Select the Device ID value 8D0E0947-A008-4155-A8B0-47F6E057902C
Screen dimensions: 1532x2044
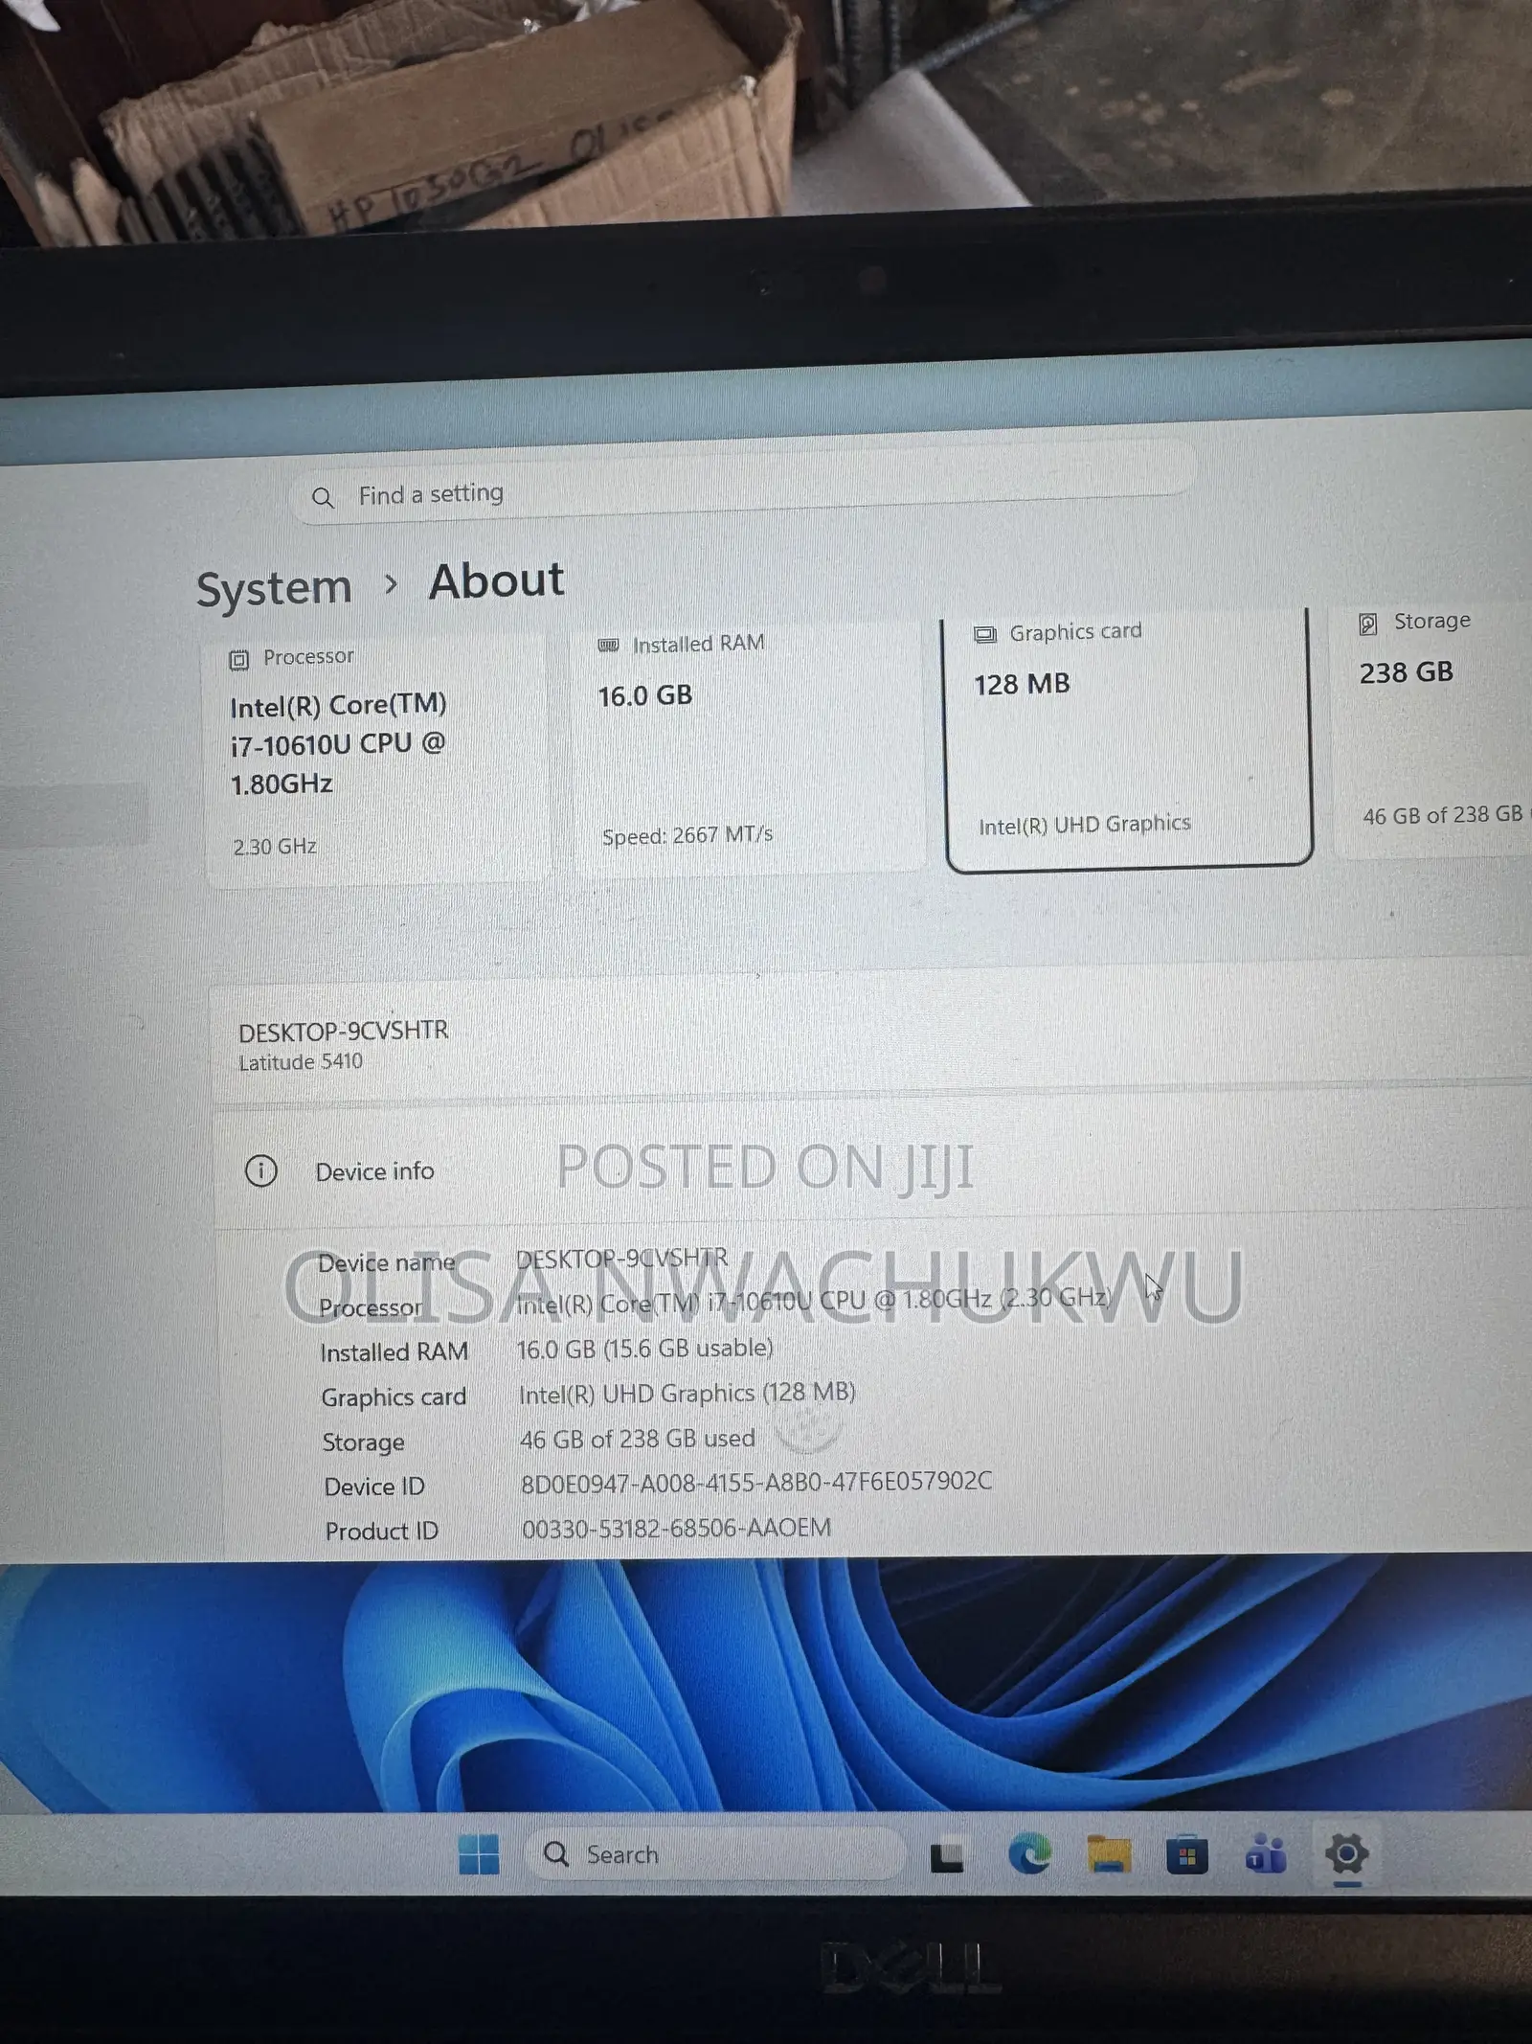pos(756,1483)
